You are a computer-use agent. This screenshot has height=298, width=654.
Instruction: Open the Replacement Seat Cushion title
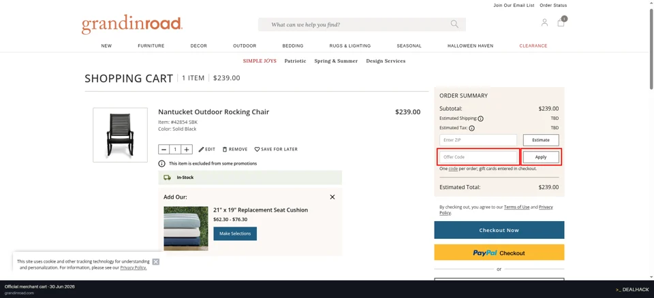click(x=261, y=210)
